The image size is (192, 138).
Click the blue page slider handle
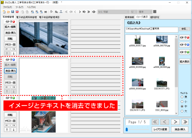(x=126, y=129)
